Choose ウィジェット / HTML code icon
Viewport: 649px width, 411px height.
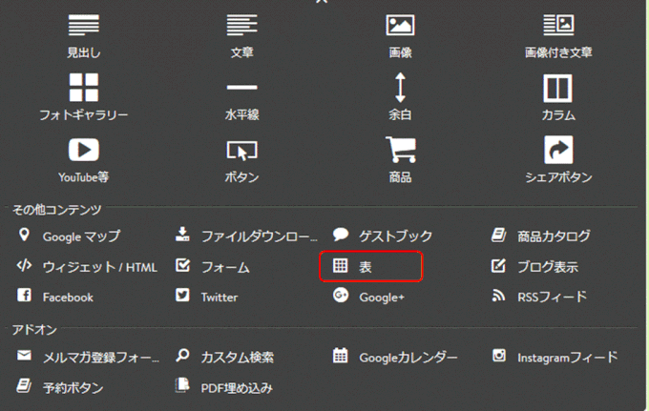(25, 265)
